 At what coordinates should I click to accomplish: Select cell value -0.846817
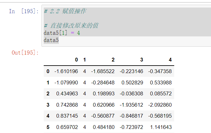point(131,116)
